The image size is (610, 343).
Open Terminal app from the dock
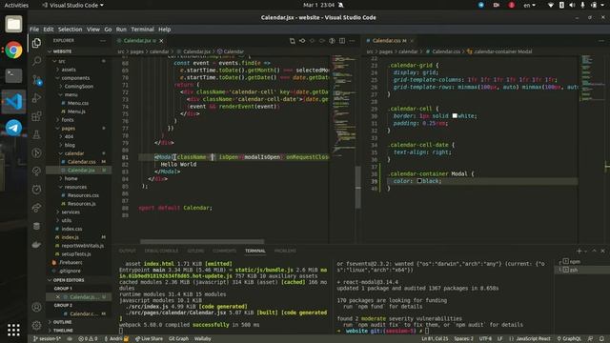(13, 75)
